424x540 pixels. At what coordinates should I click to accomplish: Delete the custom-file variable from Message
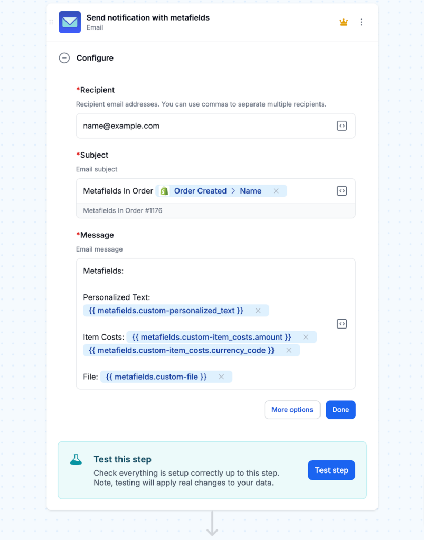pyautogui.click(x=222, y=377)
